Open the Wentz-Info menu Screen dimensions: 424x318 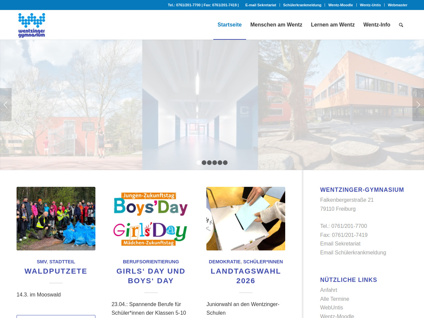pos(377,25)
